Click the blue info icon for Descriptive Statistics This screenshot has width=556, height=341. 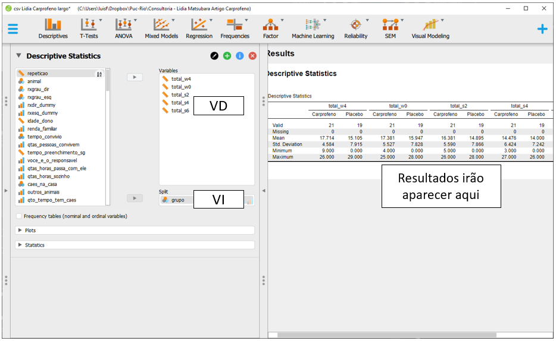240,56
